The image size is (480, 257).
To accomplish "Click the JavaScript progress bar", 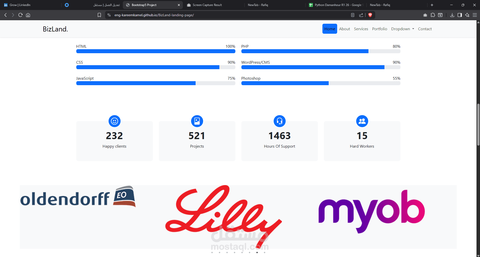I will (156, 83).
